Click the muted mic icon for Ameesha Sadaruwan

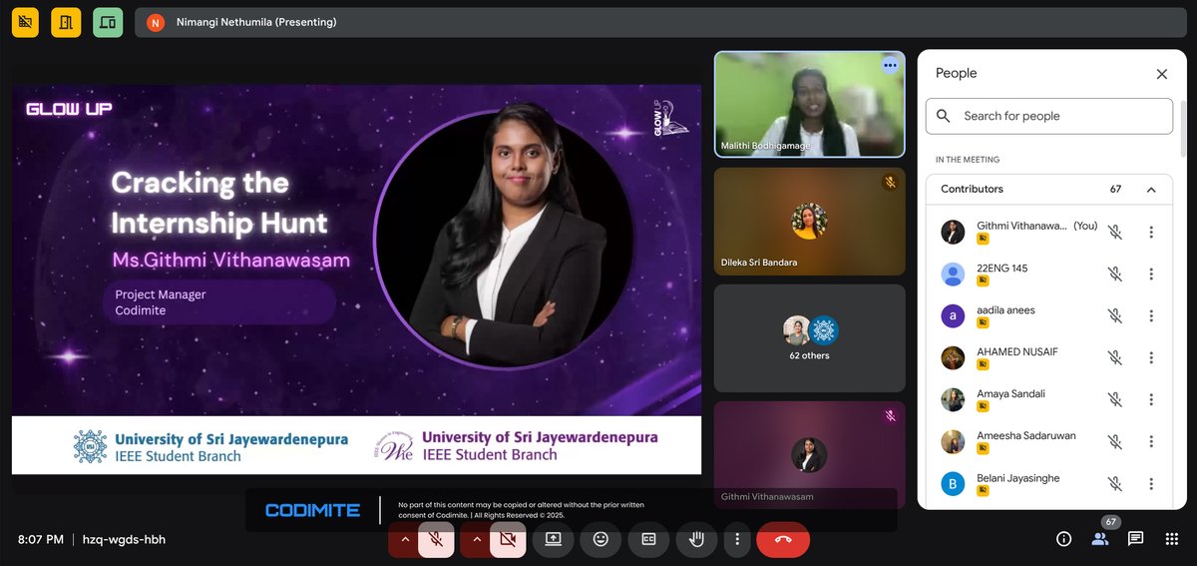pyautogui.click(x=1115, y=442)
